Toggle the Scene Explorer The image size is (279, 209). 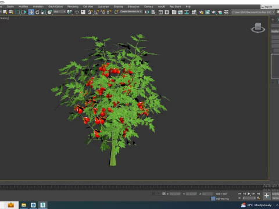(x=160, y=12)
